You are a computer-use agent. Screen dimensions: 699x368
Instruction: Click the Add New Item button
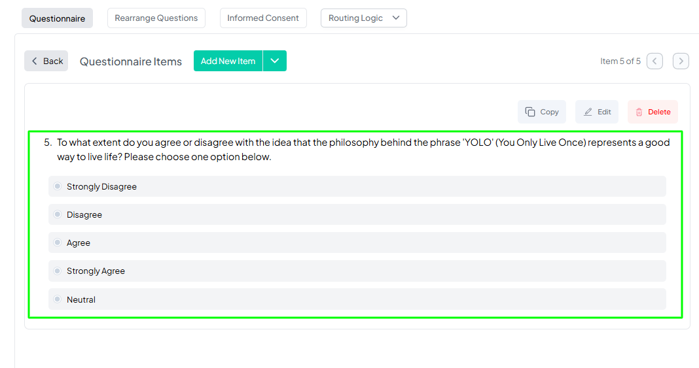coord(228,61)
